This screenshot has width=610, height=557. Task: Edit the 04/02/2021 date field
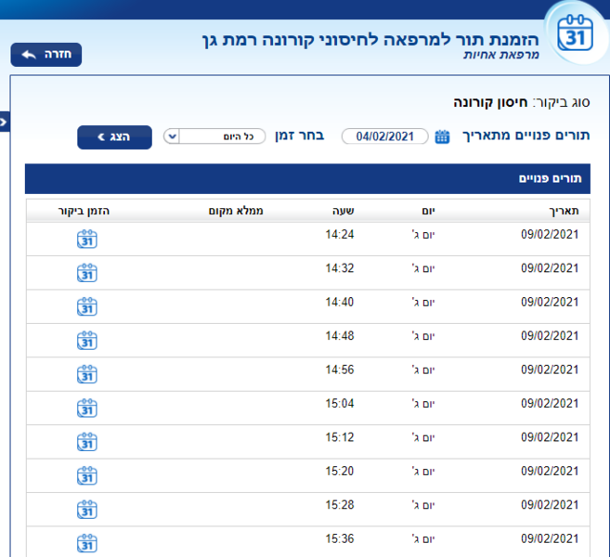pyautogui.click(x=384, y=136)
